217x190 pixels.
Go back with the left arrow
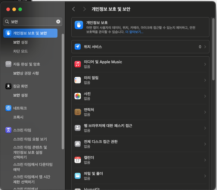coord(73,9)
